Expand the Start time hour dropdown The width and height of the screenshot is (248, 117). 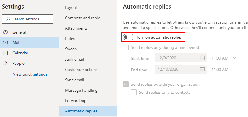[234, 58]
